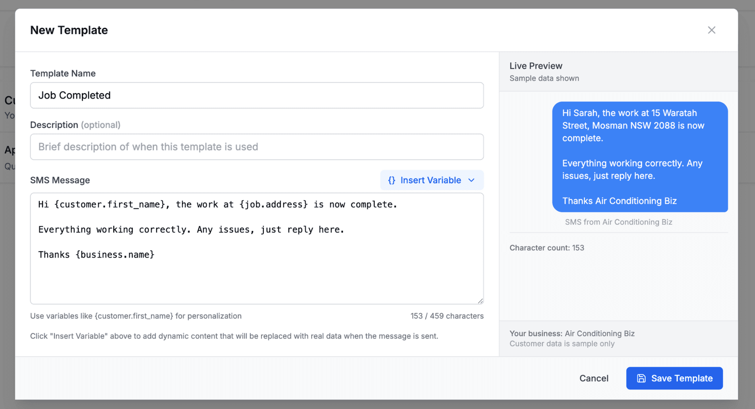
Task: Open the Insert Variable dropdown
Action: pyautogui.click(x=431, y=180)
